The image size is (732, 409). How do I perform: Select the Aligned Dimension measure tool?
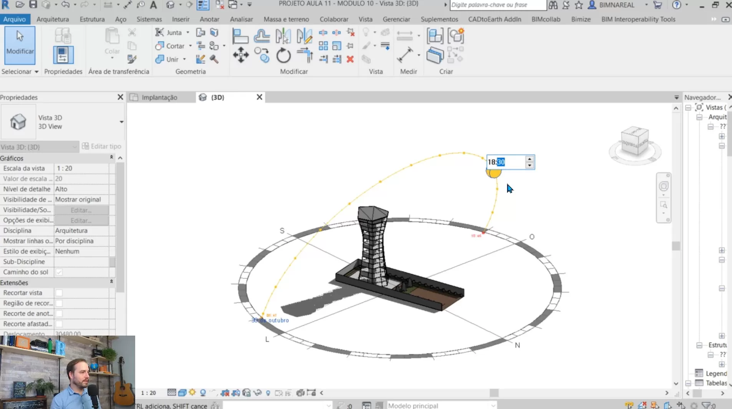(x=405, y=55)
